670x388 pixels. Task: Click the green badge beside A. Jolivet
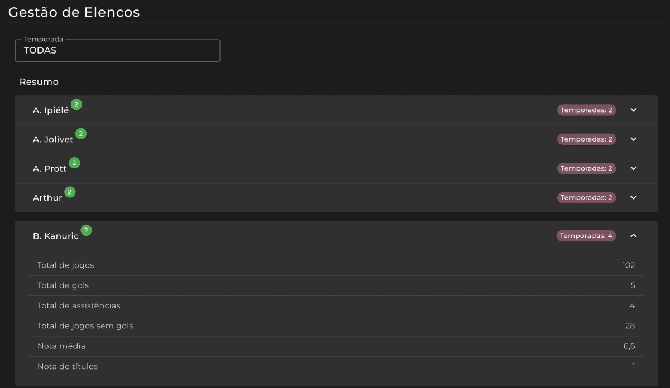click(81, 134)
